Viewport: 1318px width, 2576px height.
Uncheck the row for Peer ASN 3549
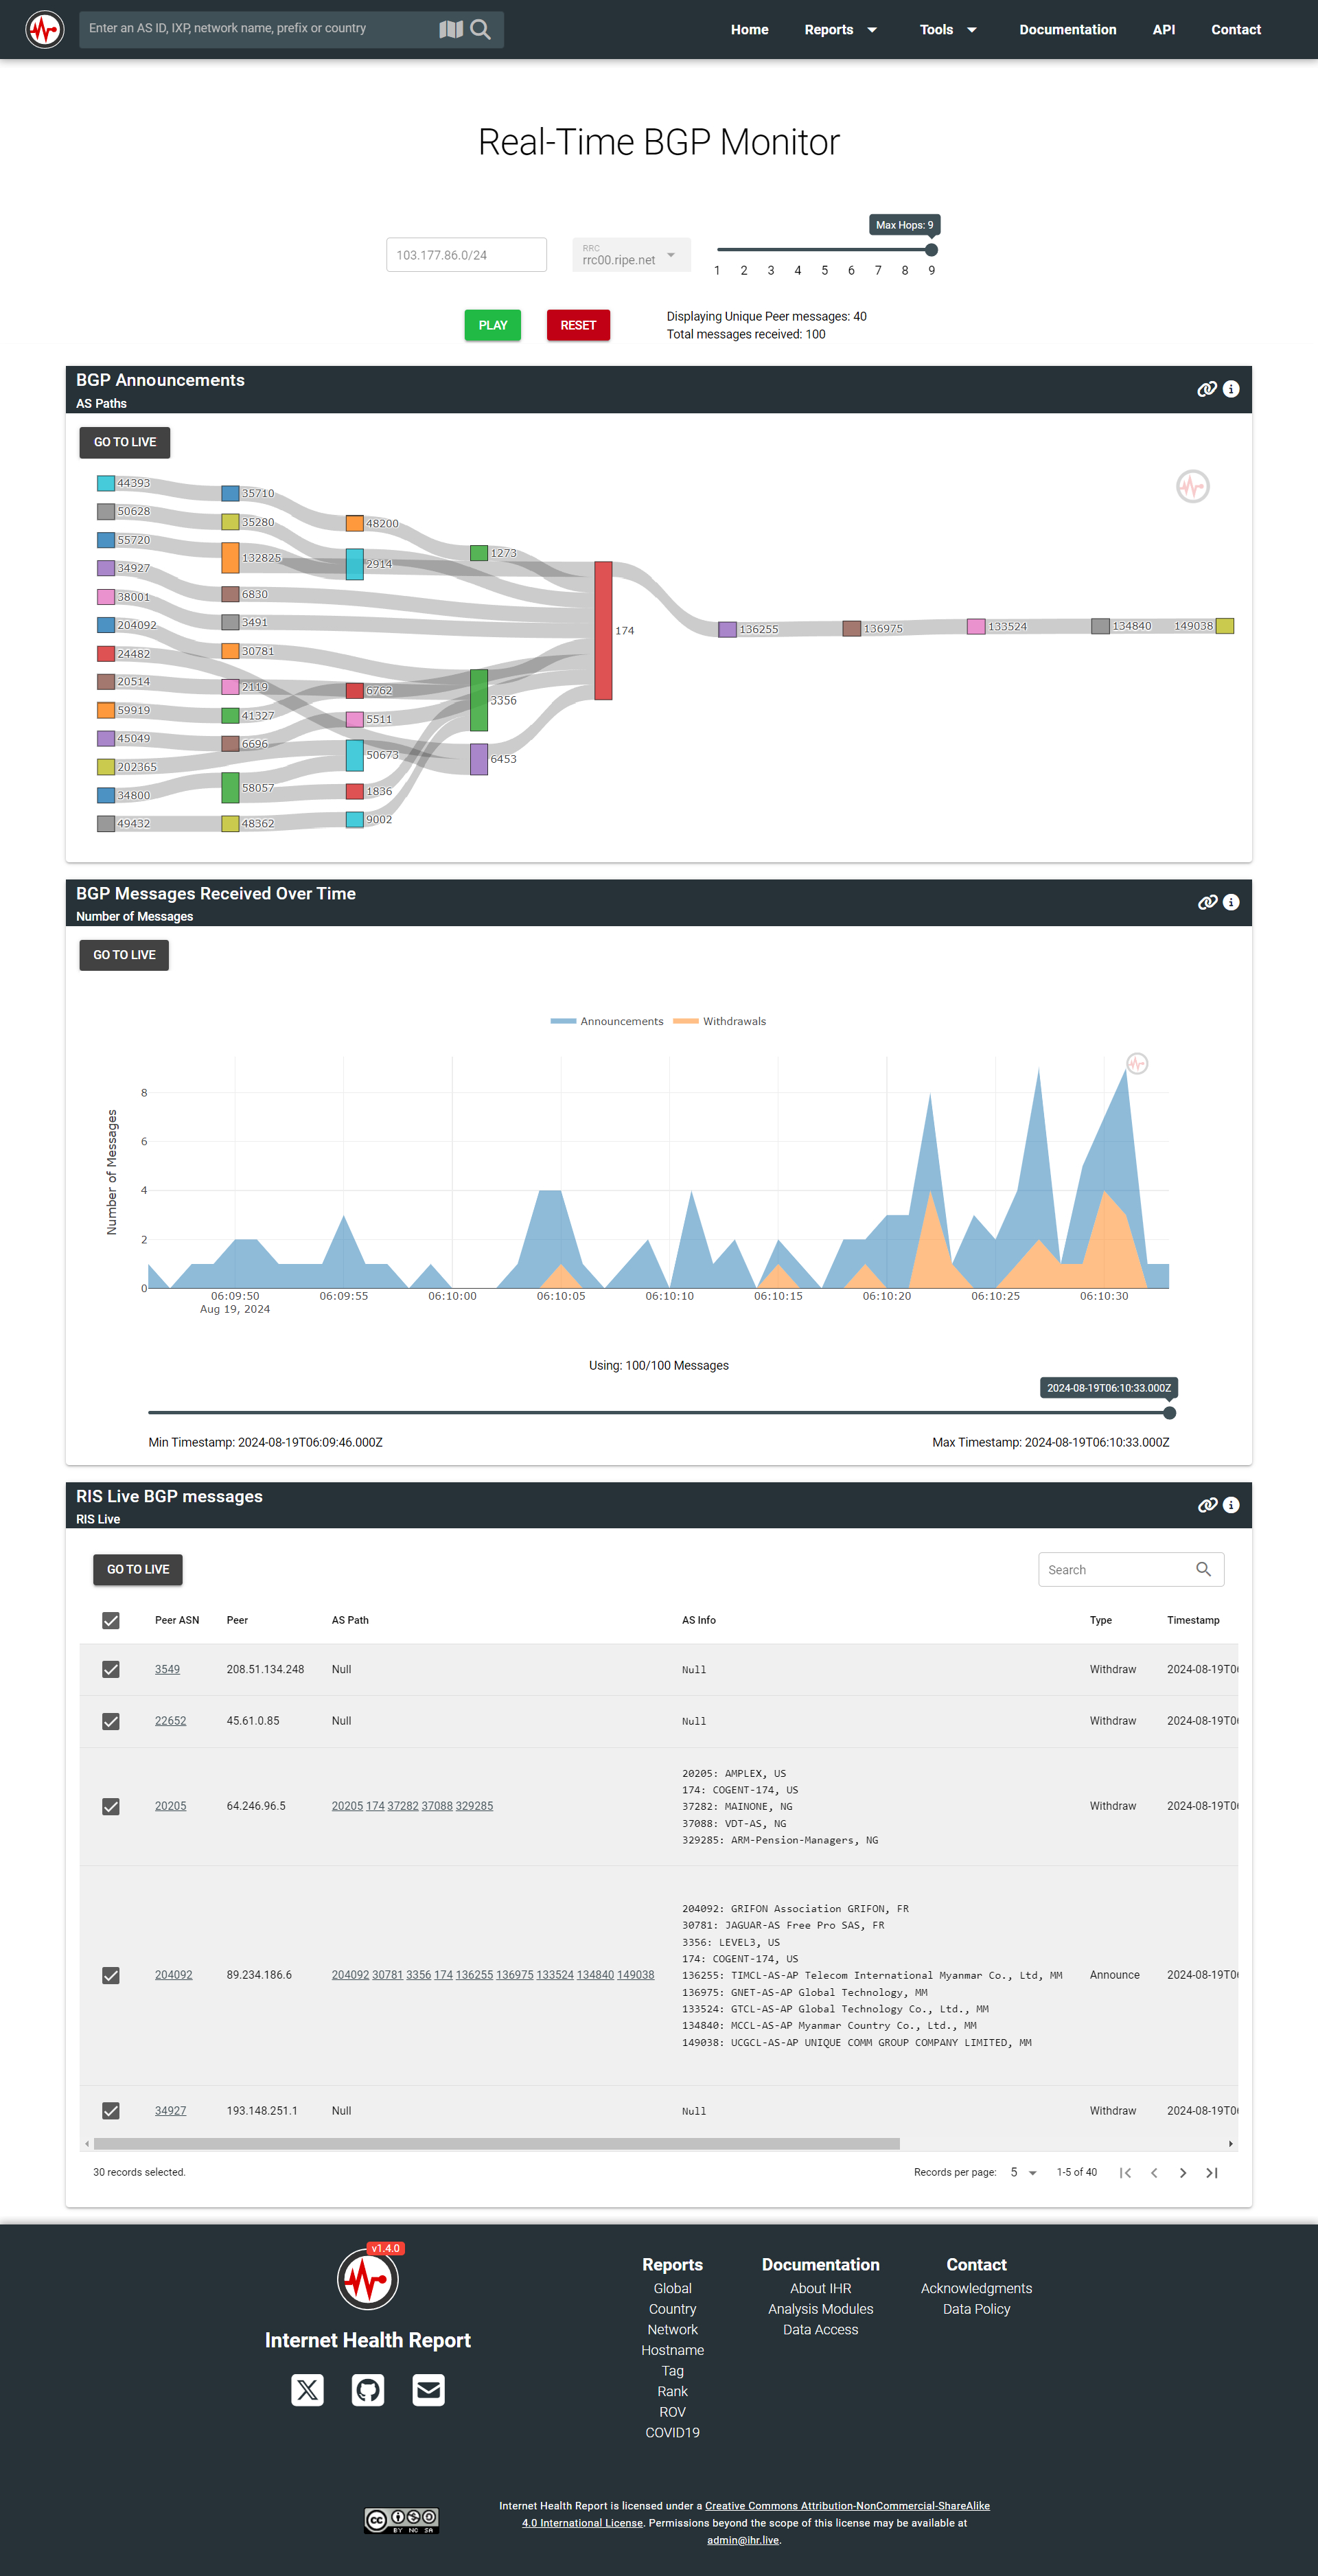[x=111, y=1669]
